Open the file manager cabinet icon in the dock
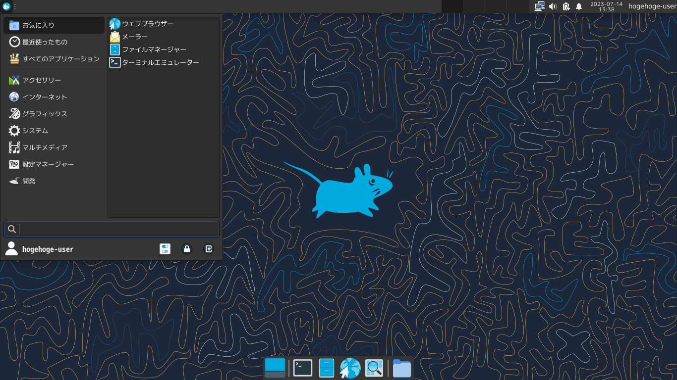The image size is (677, 380). pos(327,368)
